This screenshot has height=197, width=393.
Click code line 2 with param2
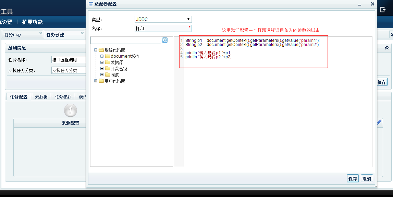[253, 45]
